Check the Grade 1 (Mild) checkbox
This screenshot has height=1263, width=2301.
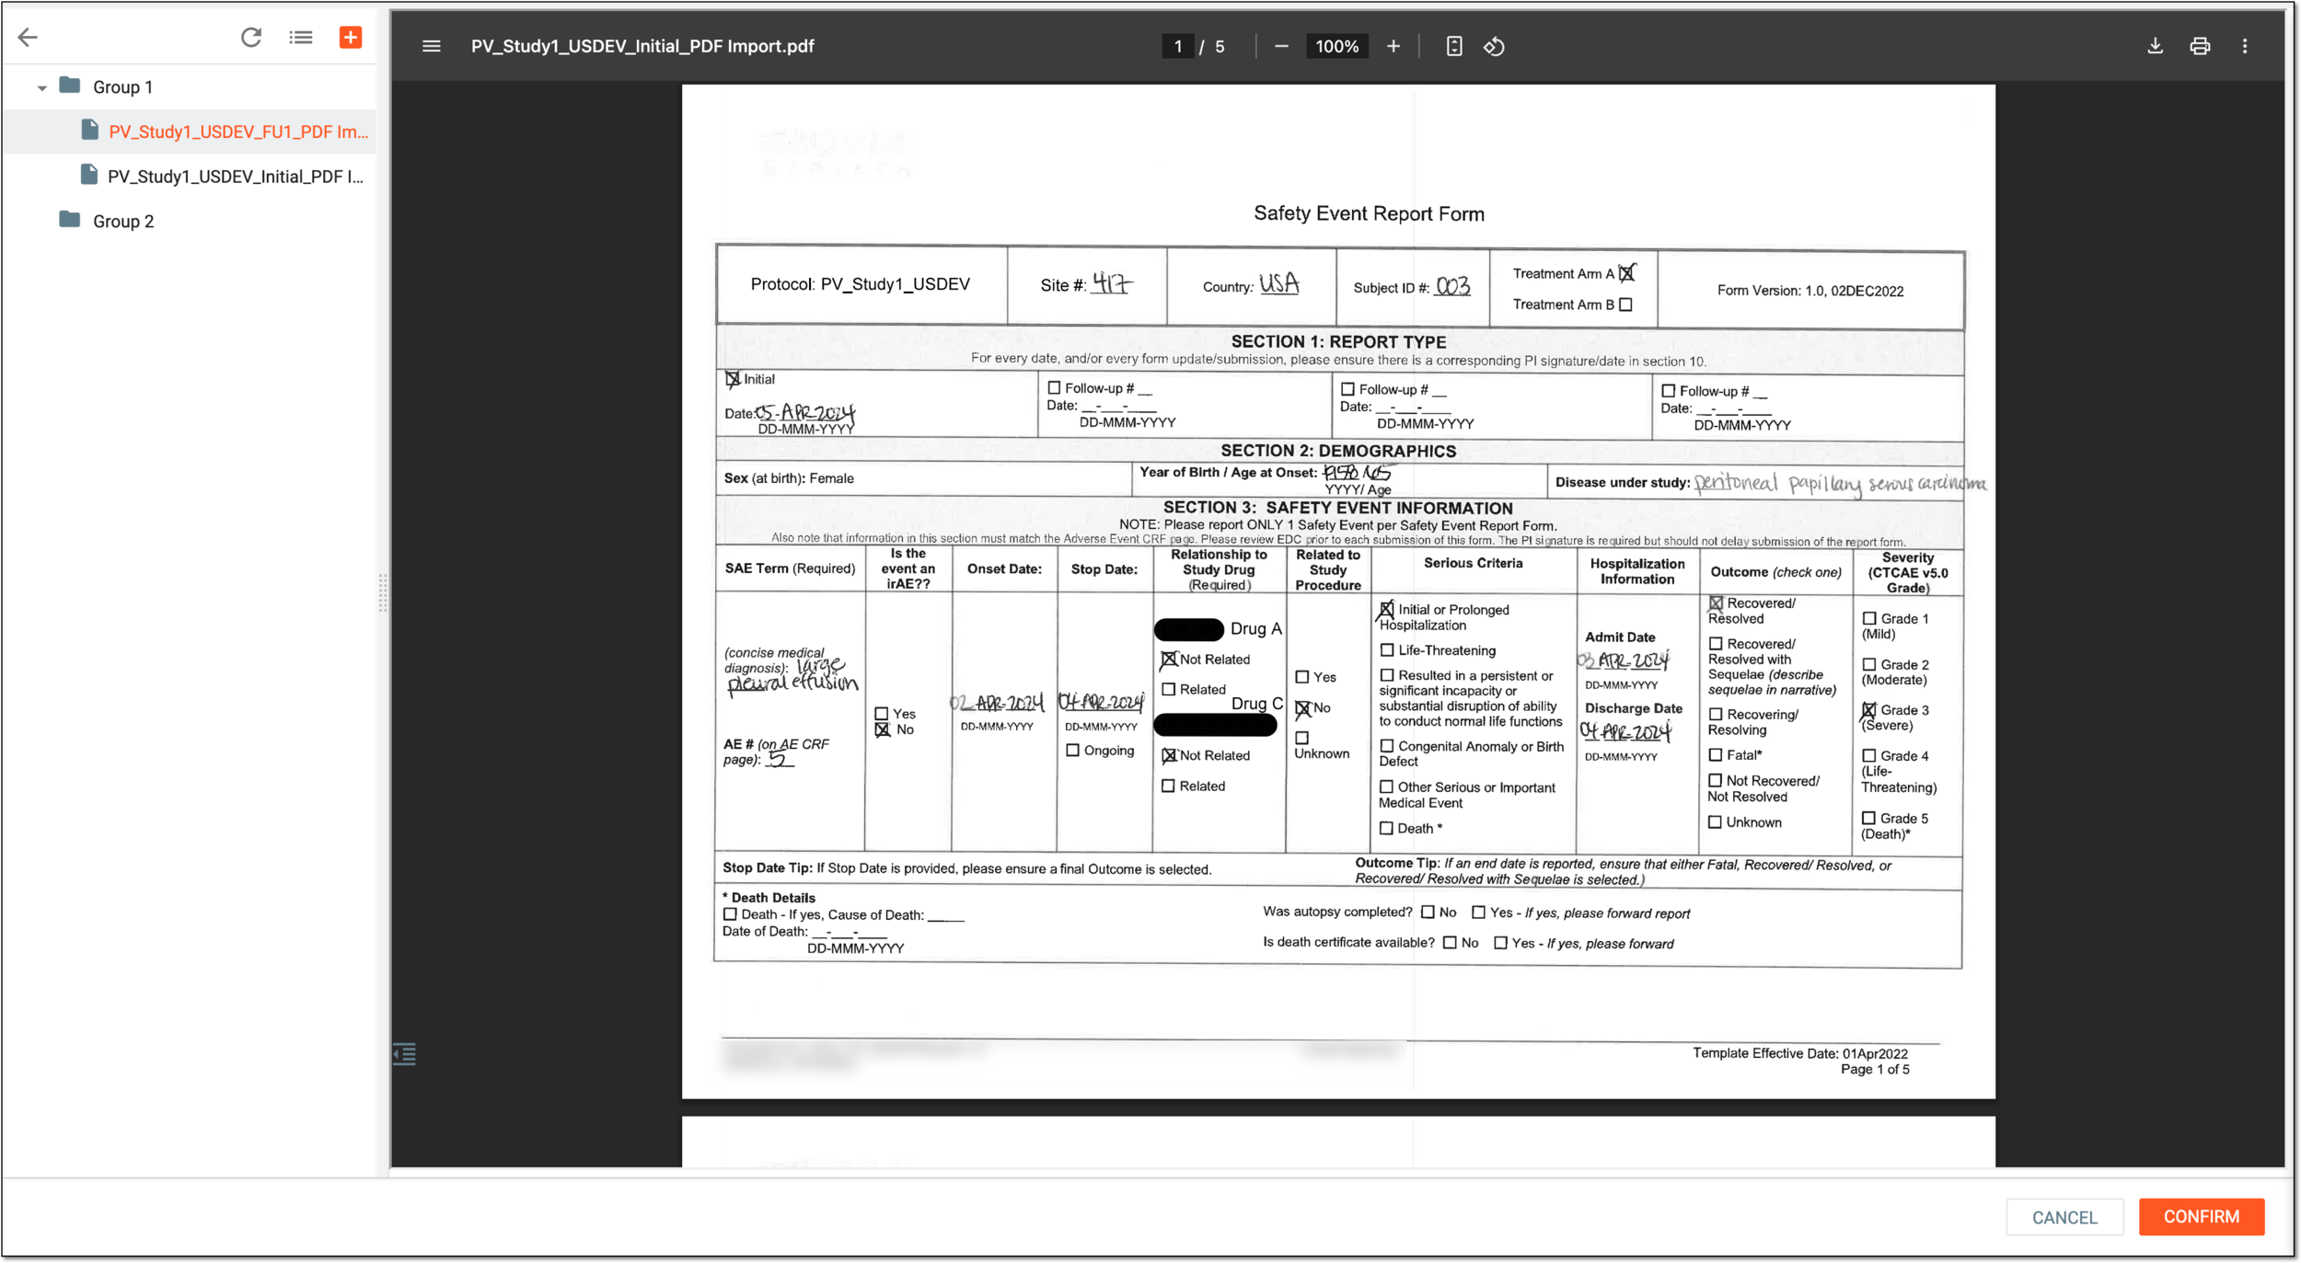[x=1869, y=619]
